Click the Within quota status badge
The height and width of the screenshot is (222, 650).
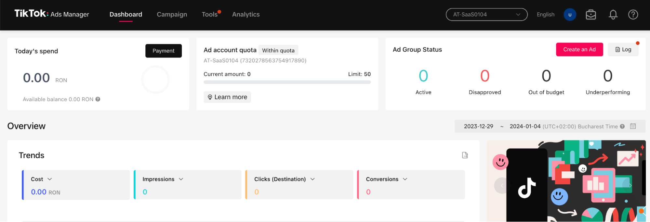click(x=278, y=50)
